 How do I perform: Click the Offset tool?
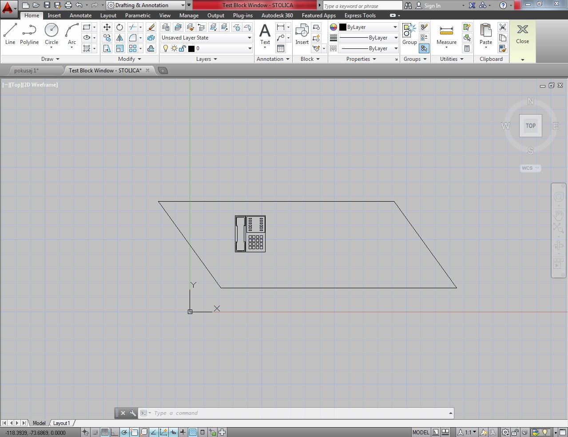[151, 48]
